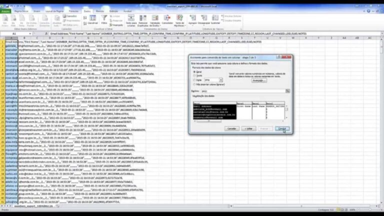The height and width of the screenshot is (216, 384).
Task: Open the Classificar sort dialog
Action: [x=93, y=19]
